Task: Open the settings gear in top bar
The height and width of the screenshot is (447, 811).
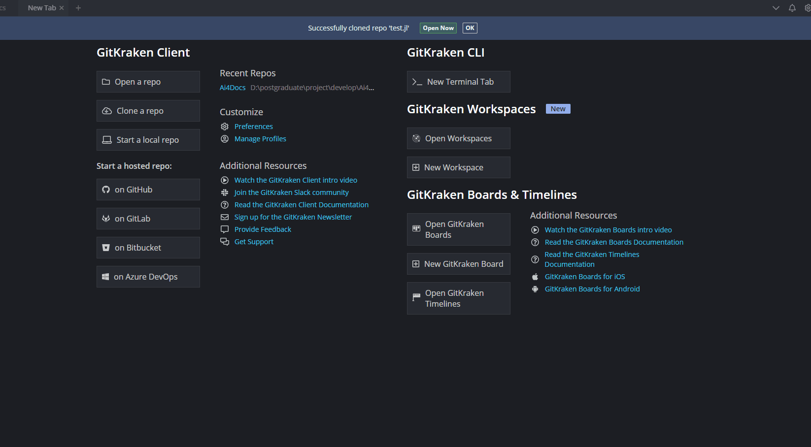Action: (x=808, y=8)
